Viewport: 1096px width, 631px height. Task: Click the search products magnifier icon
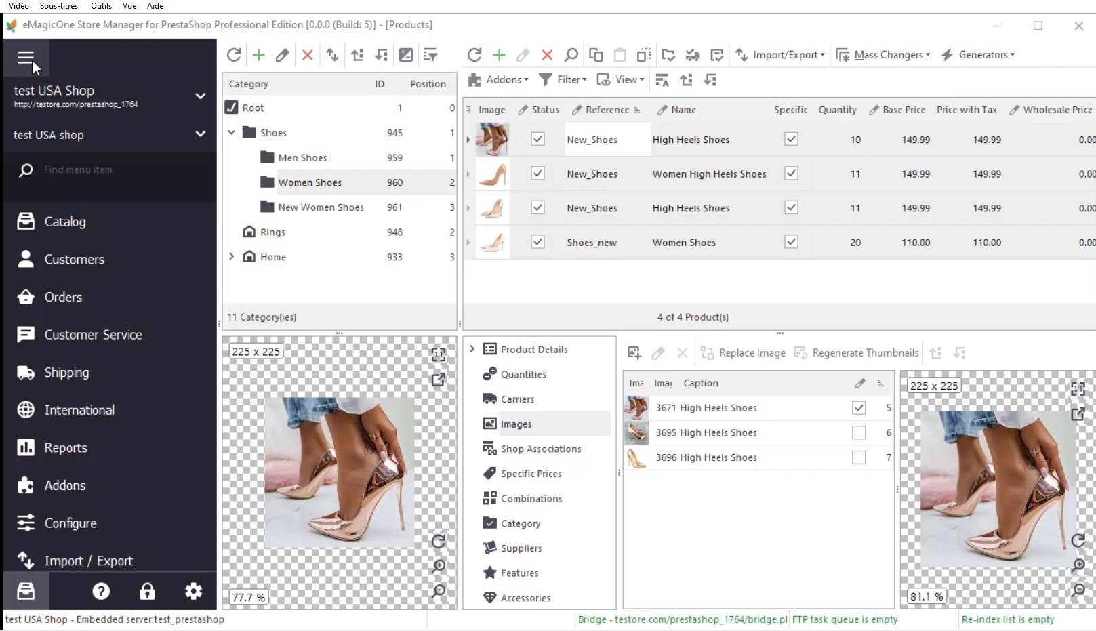coord(571,55)
